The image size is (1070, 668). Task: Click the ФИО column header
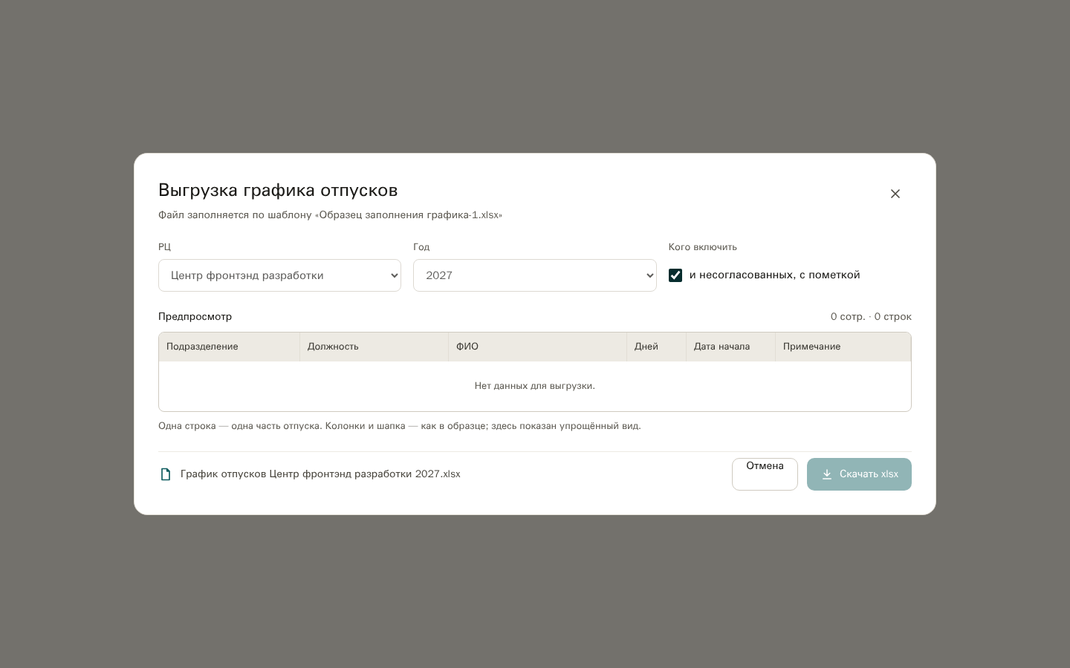[538, 347]
